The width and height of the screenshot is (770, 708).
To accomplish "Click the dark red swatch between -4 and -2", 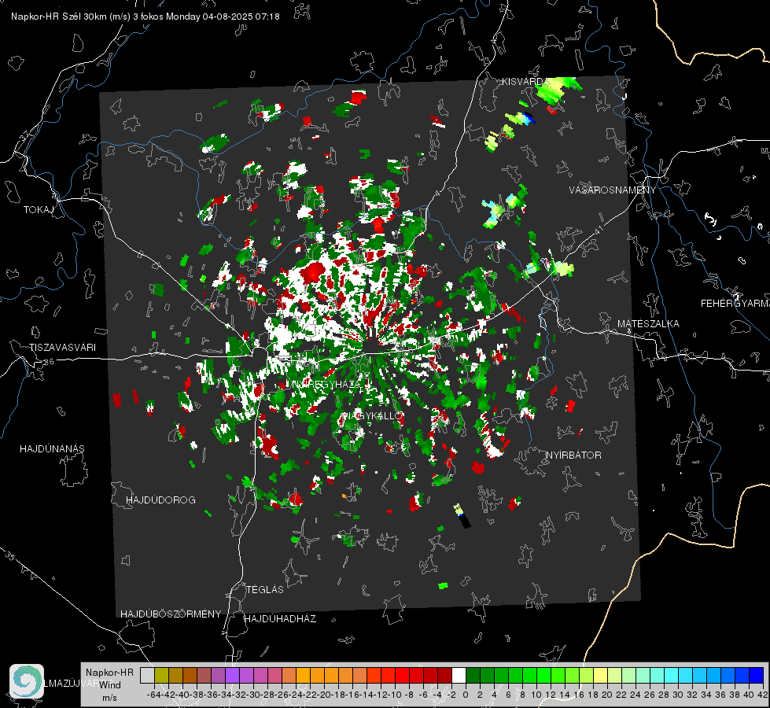I will (x=445, y=675).
